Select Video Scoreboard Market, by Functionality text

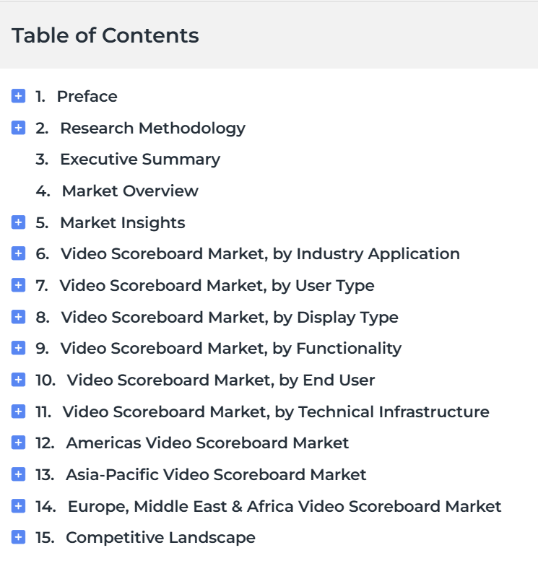pos(231,349)
